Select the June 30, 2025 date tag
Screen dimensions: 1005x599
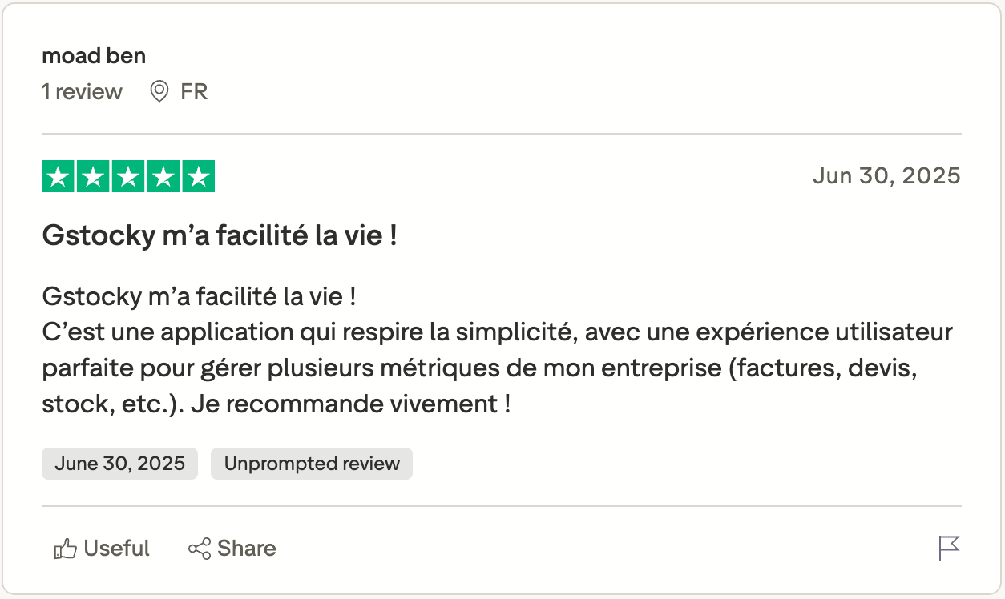119,463
